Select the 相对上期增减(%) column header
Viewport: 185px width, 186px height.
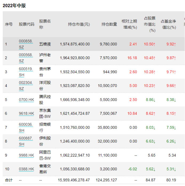[x=129, y=24]
